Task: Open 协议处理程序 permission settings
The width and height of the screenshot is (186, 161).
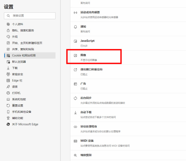Action: click(128, 129)
